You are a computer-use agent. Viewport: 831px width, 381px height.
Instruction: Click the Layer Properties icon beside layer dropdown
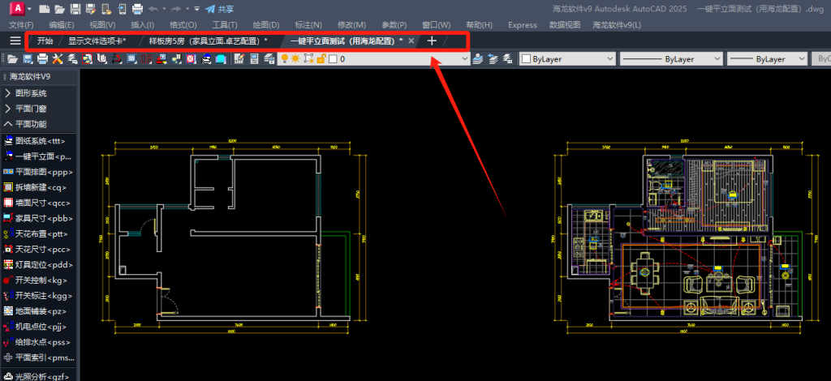point(478,59)
